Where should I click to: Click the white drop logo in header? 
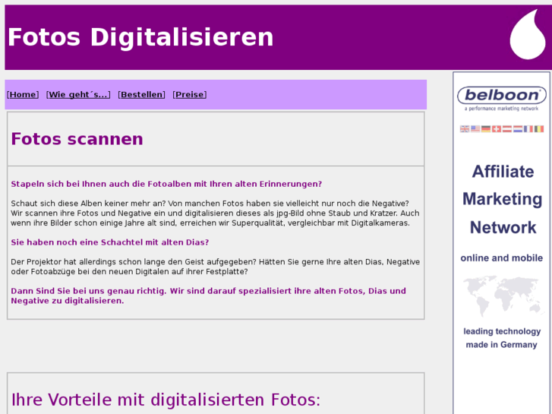pyautogui.click(x=528, y=34)
